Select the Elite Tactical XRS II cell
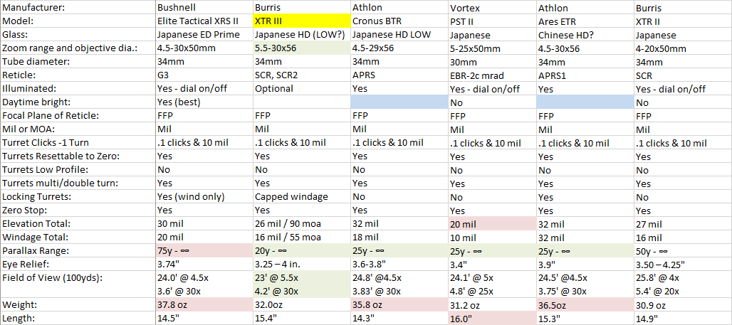The height and width of the screenshot is (325, 732). coord(204,21)
